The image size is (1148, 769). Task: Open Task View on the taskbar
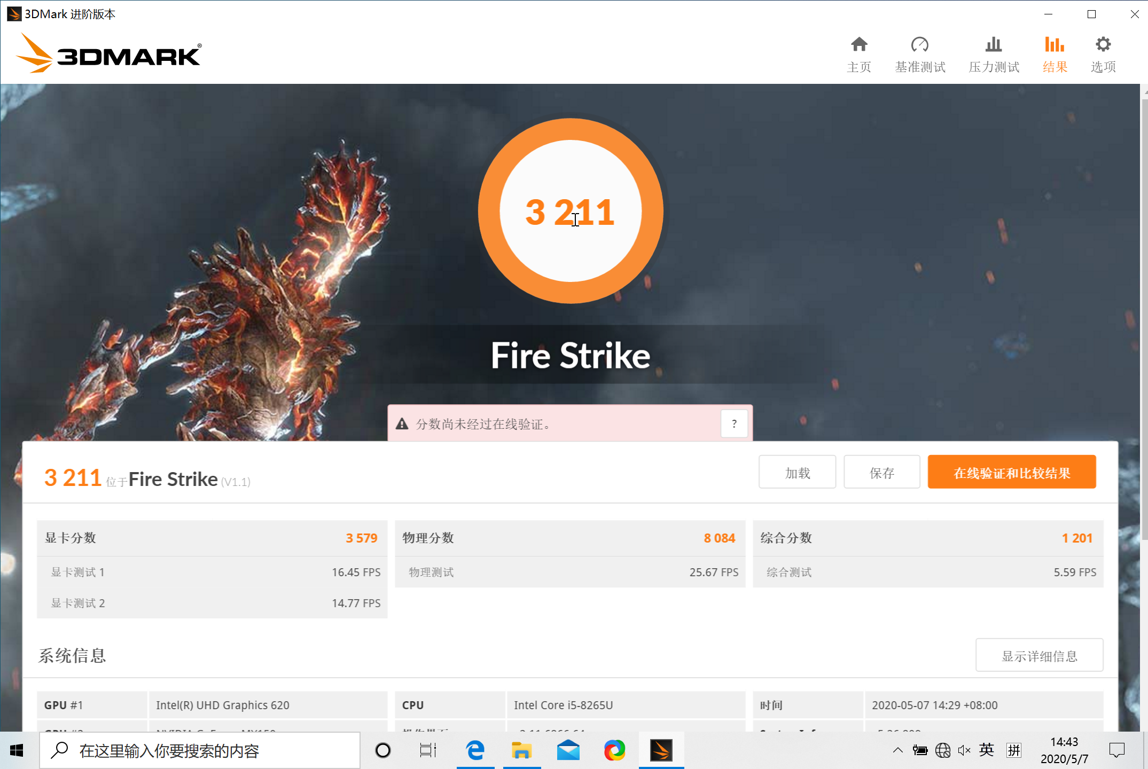click(428, 751)
